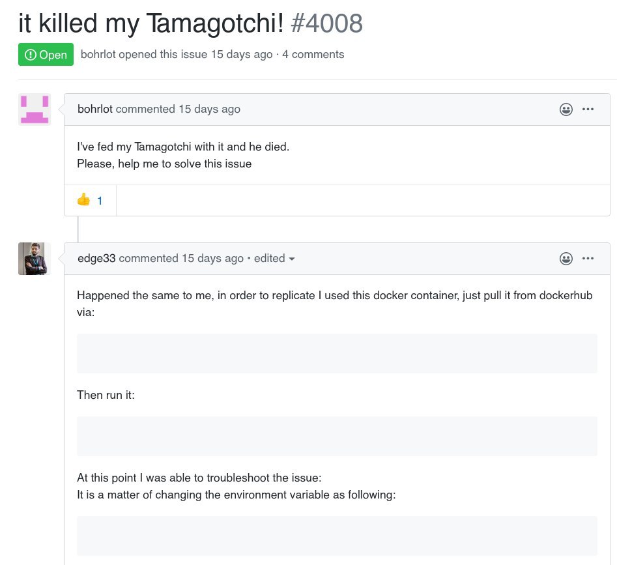The image size is (617, 565).
Task: Click the code block below 'via:'
Action: tap(337, 353)
